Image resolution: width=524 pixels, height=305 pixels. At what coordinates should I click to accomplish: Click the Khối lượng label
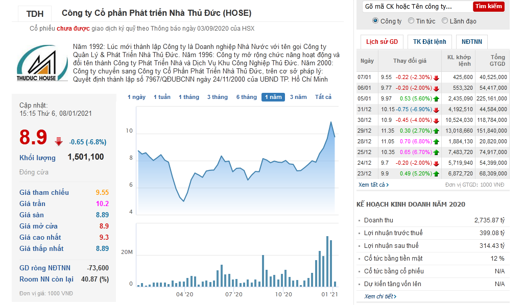tap(37, 158)
